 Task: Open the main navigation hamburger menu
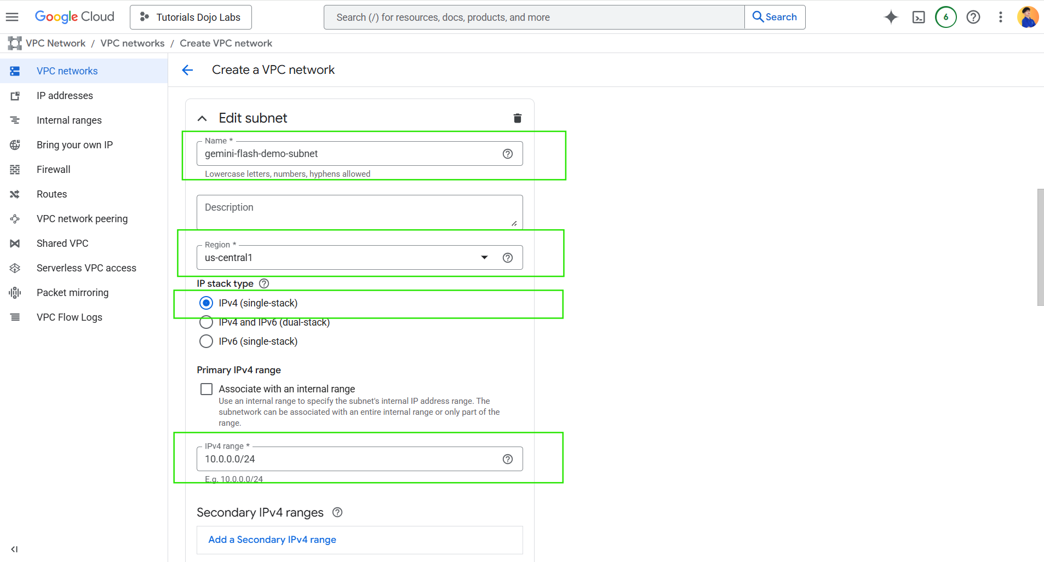(x=12, y=17)
